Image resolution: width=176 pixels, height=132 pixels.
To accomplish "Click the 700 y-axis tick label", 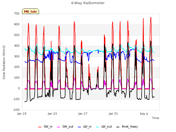I will 17,13.
